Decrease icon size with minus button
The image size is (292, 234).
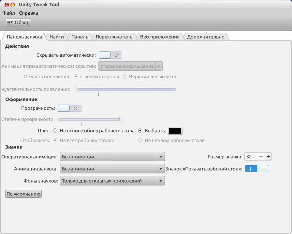pyautogui.click(x=261, y=156)
